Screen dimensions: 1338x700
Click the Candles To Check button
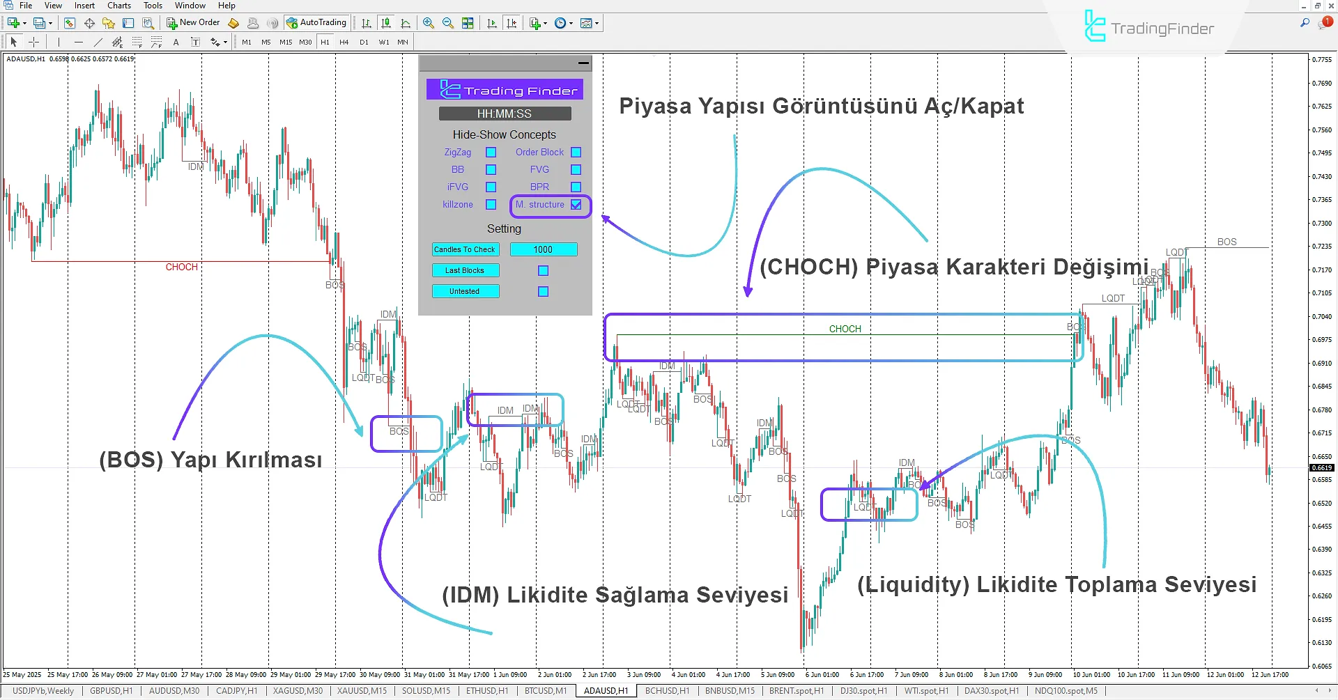pos(465,249)
